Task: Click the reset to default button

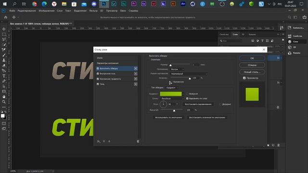Action: point(207,117)
